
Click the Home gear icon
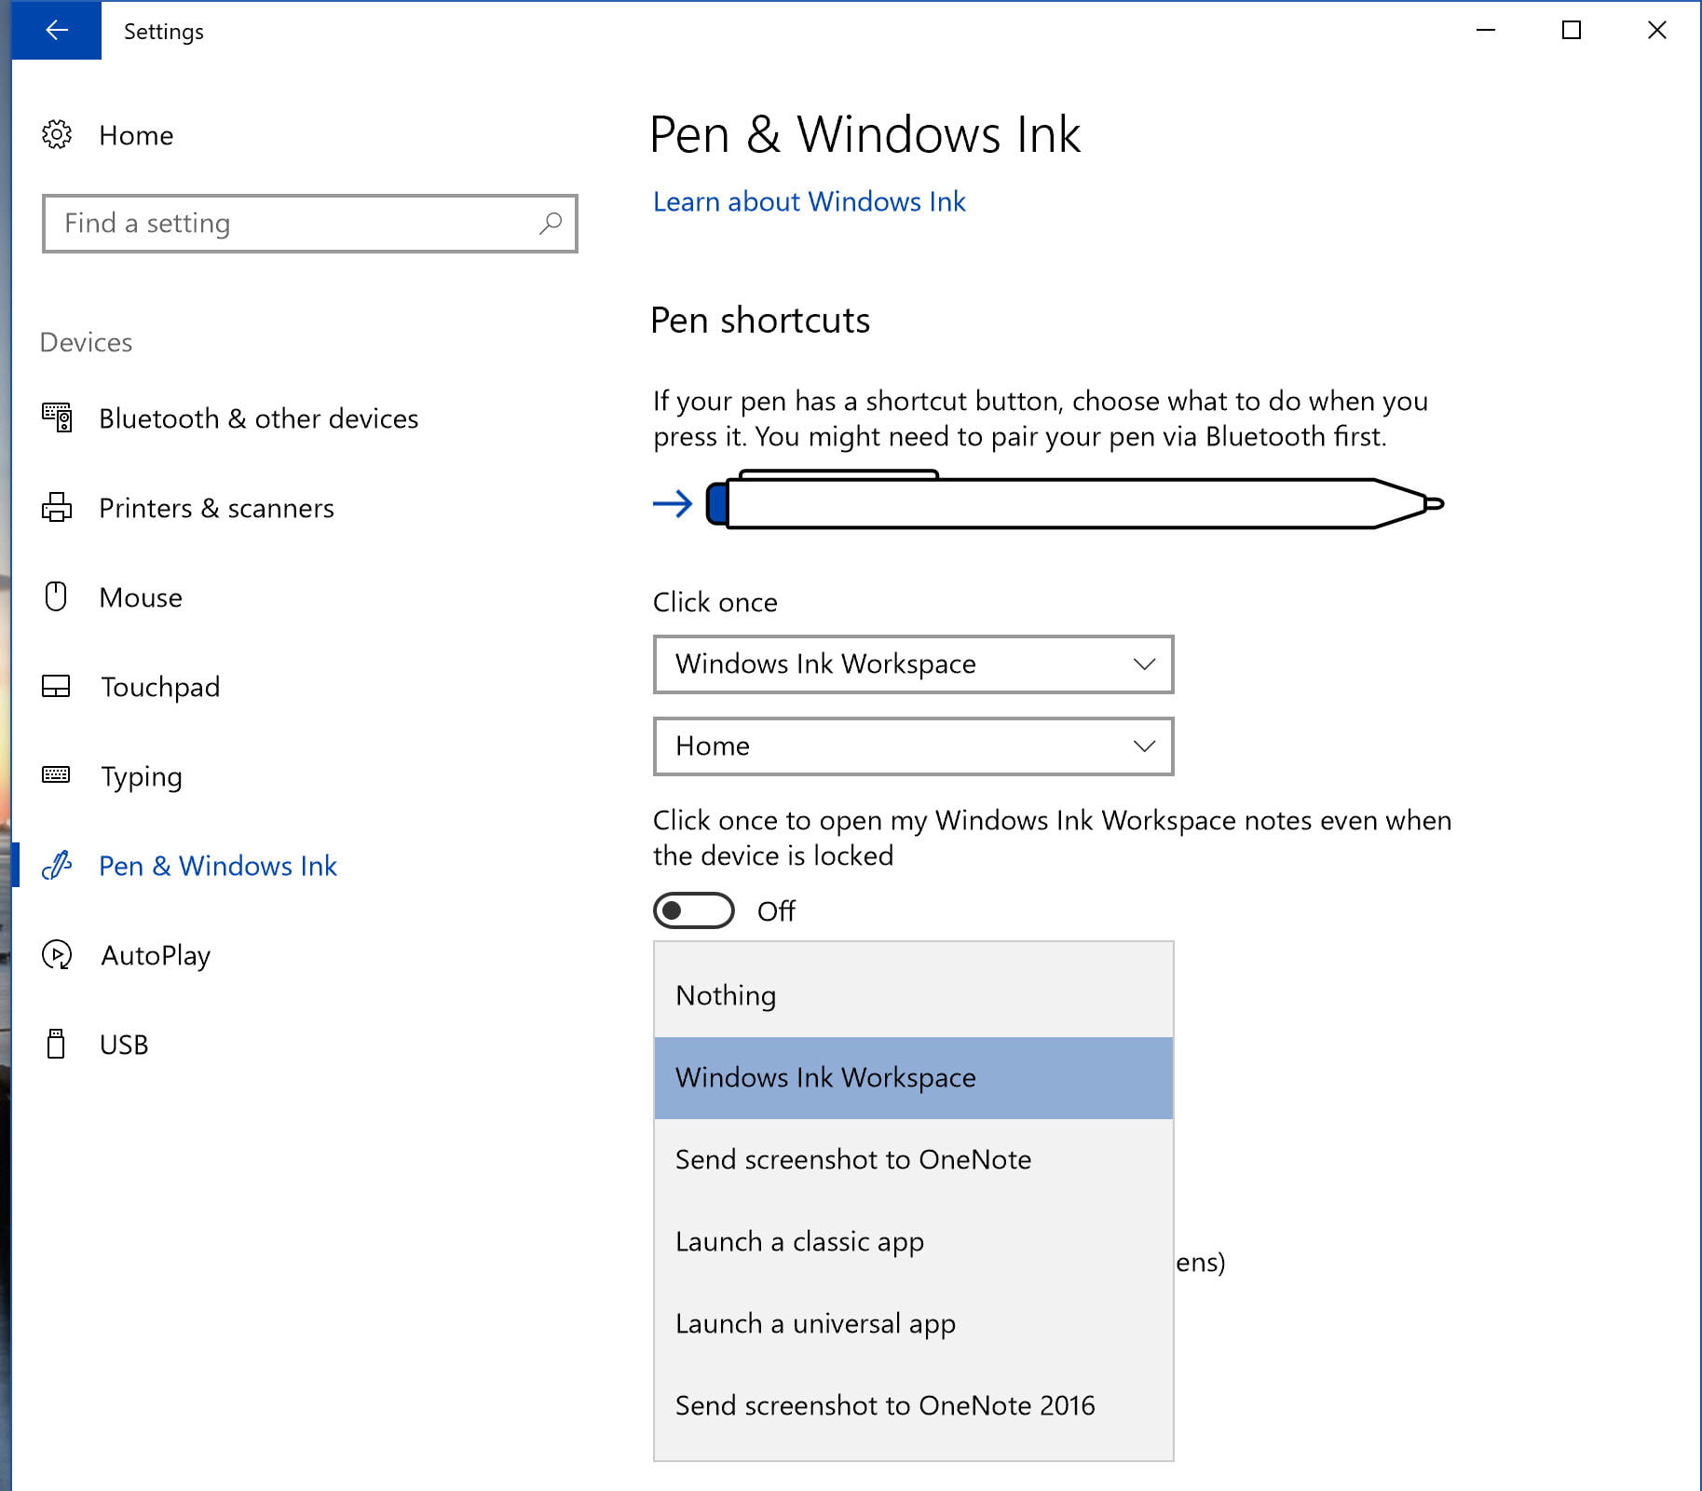pyautogui.click(x=58, y=134)
